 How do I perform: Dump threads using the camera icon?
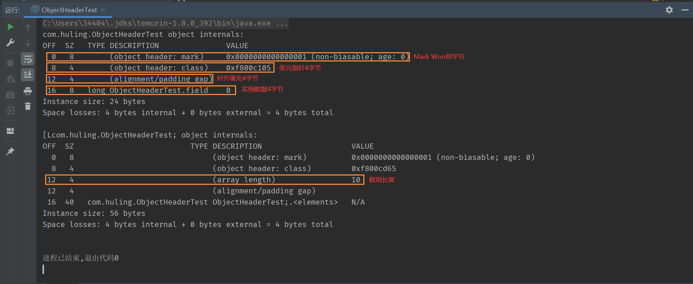click(10, 95)
